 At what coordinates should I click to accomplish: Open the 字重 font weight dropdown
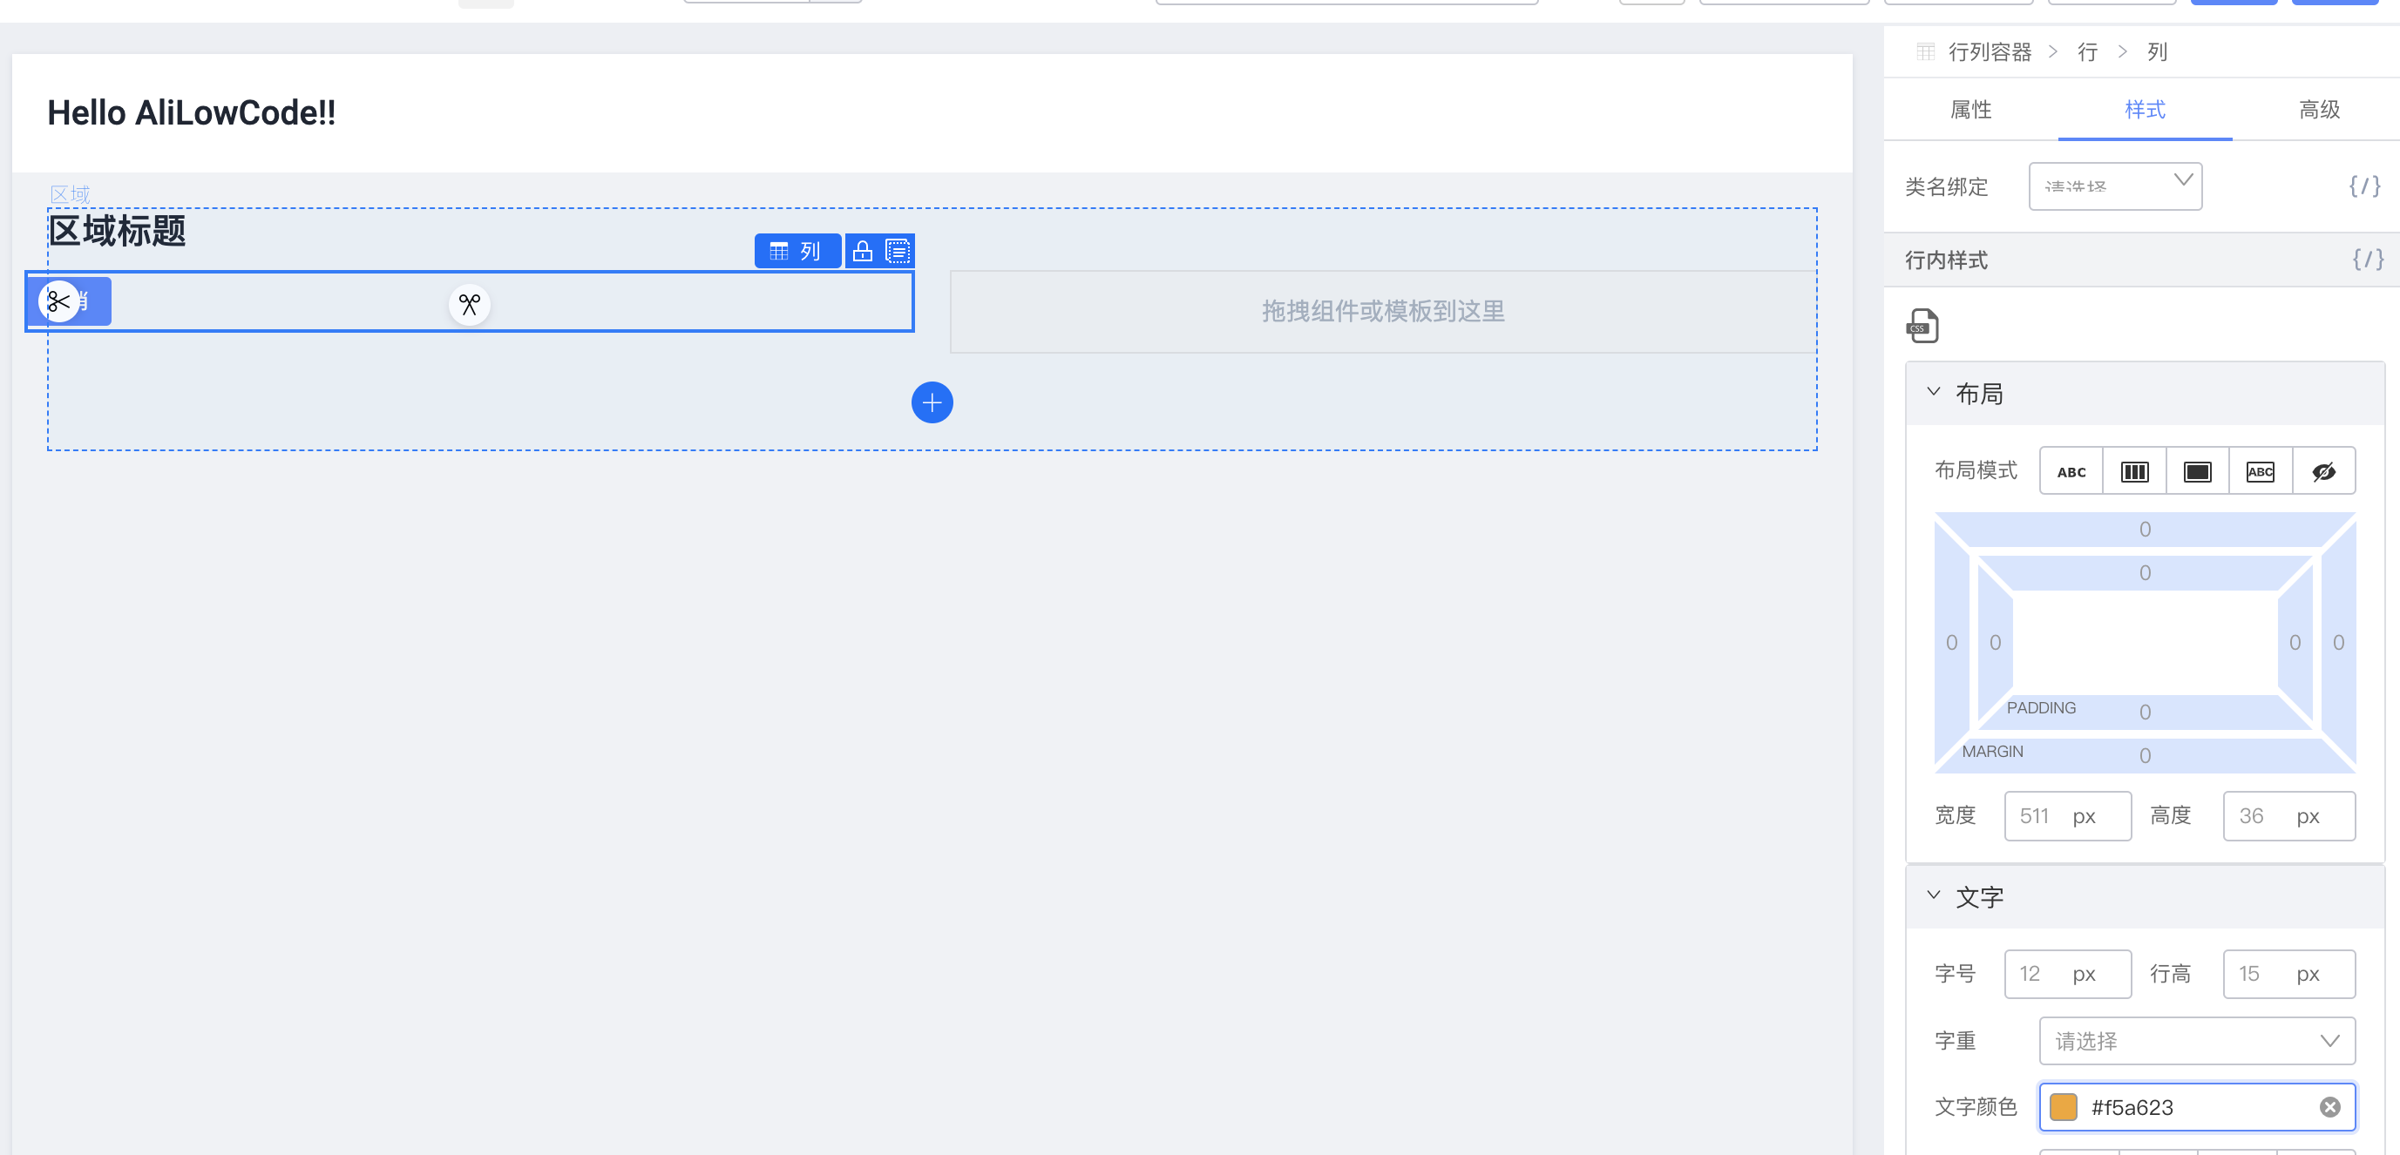click(x=2196, y=1040)
